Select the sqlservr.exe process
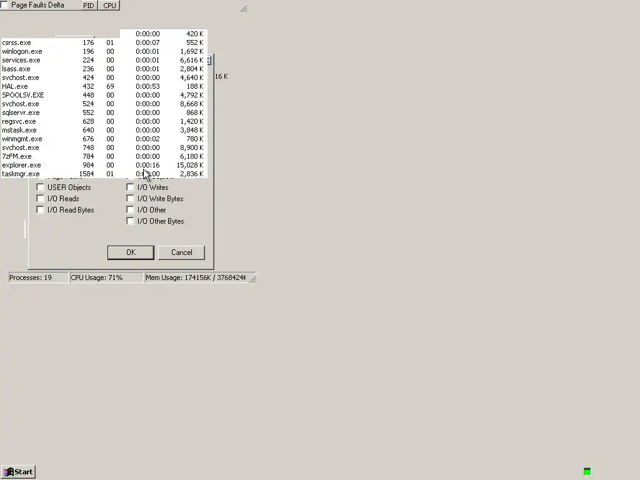Image resolution: width=640 pixels, height=480 pixels. (104, 112)
